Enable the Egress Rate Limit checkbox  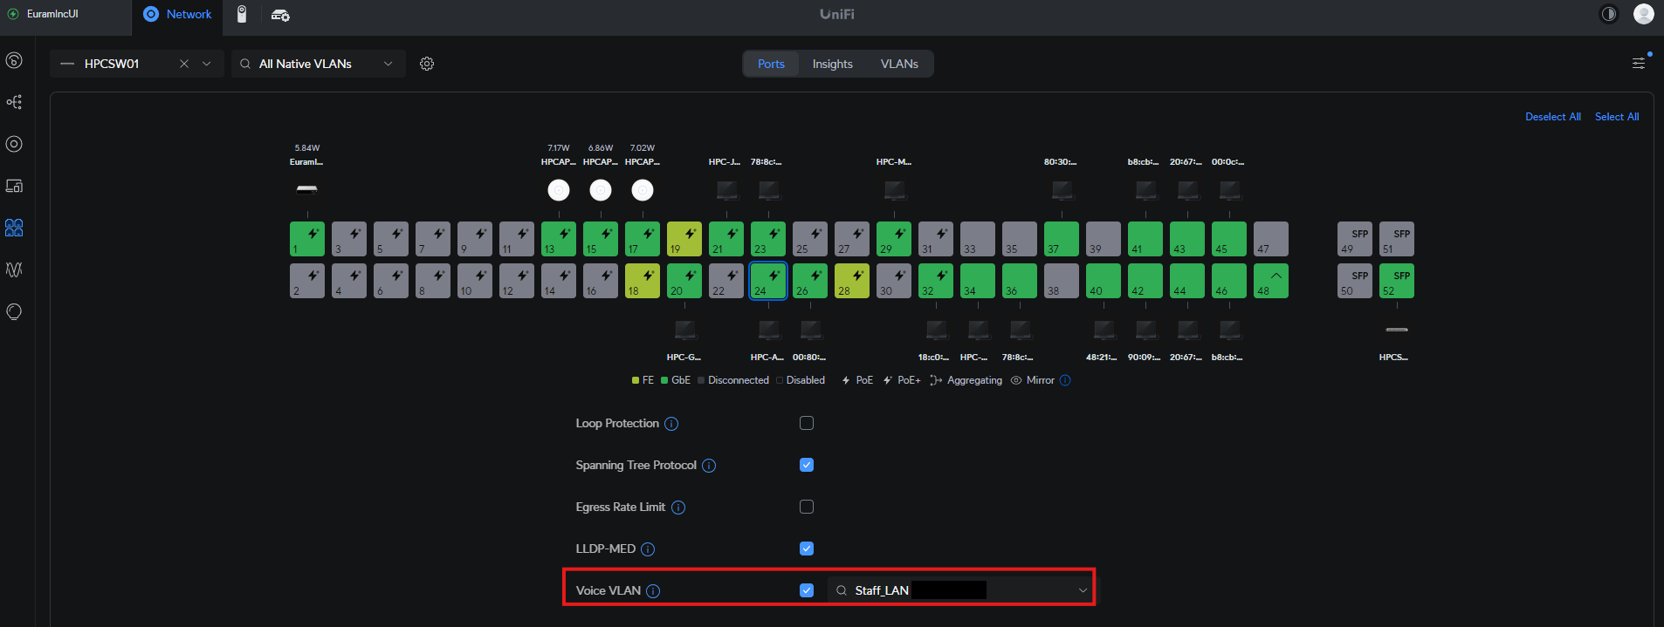pos(807,507)
